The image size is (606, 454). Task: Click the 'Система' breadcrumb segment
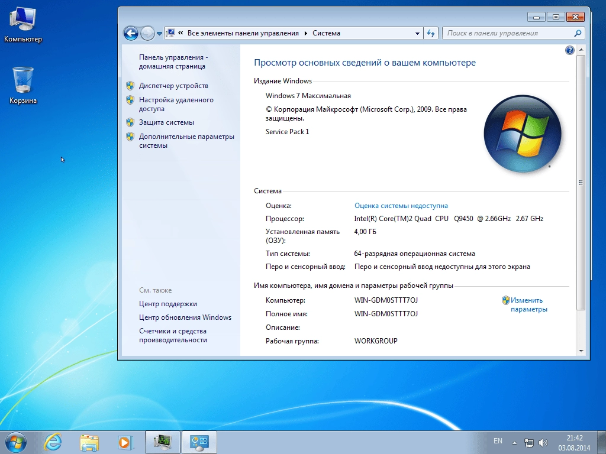[326, 33]
